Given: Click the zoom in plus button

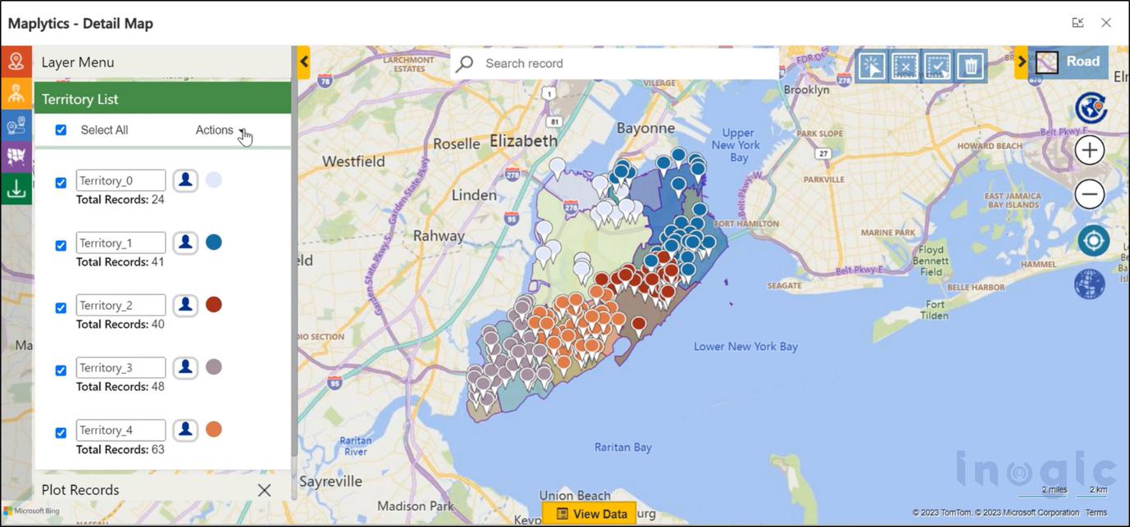Looking at the screenshot, I should [x=1090, y=151].
